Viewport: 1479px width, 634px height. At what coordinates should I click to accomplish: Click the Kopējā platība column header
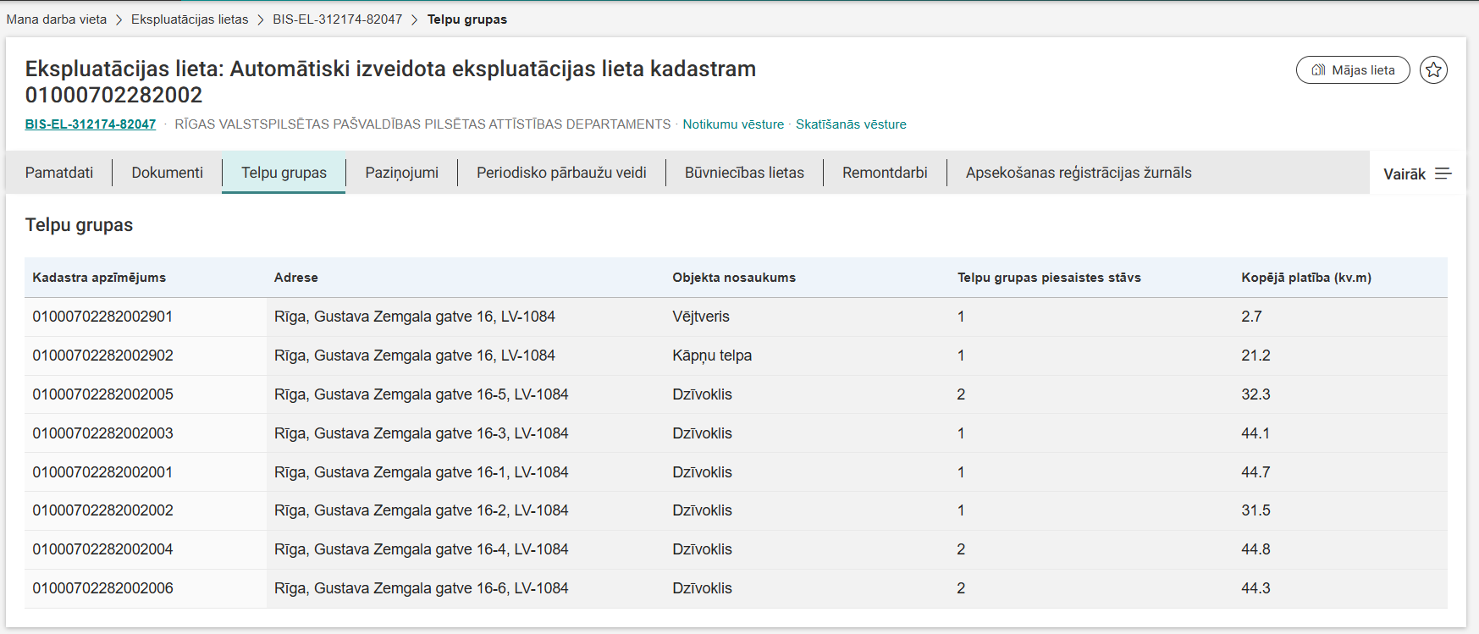(1305, 278)
